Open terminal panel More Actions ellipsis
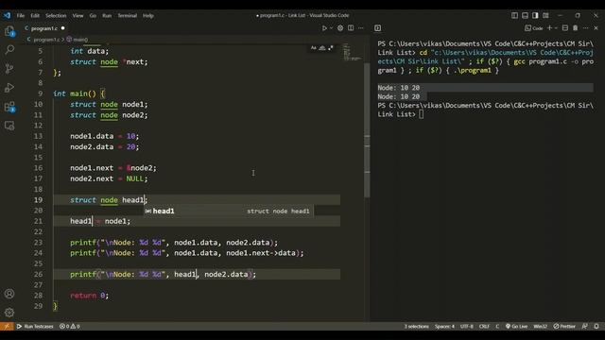This screenshot has height=340, width=605. coord(586,28)
